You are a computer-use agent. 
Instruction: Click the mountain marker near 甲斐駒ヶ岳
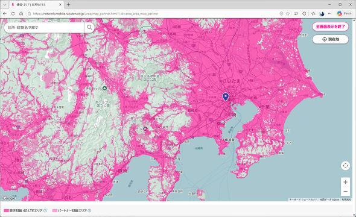point(104,89)
